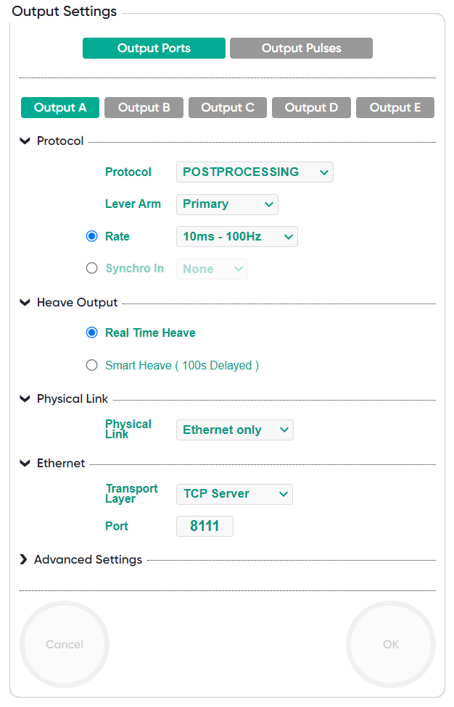
Task: Open the Lever Arm Primary dropdown
Action: (227, 204)
